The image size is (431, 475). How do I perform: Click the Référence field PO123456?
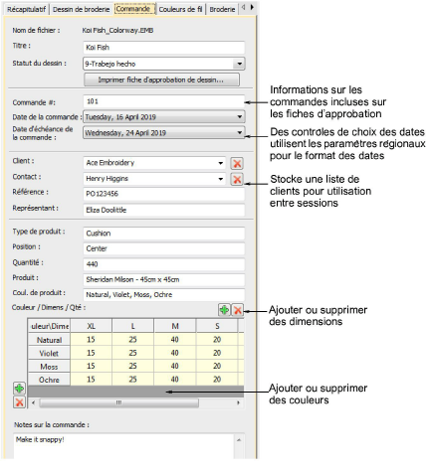point(164,194)
